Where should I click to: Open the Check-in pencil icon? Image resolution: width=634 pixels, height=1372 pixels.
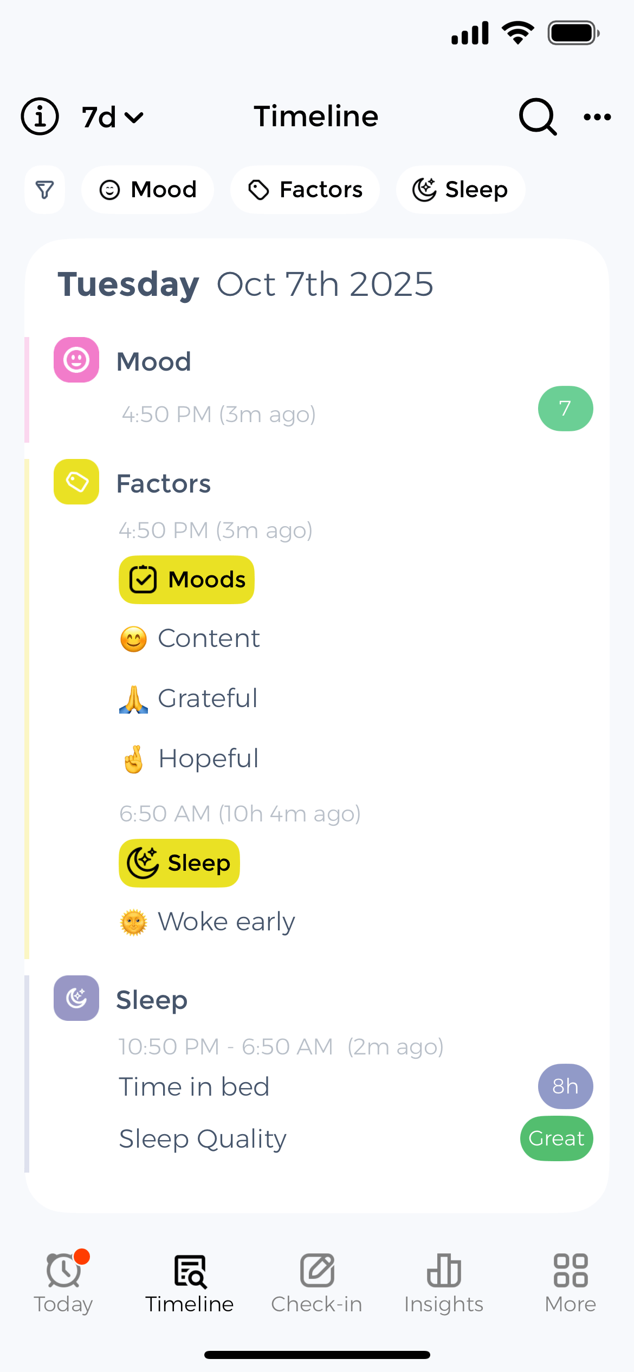pos(316,1271)
